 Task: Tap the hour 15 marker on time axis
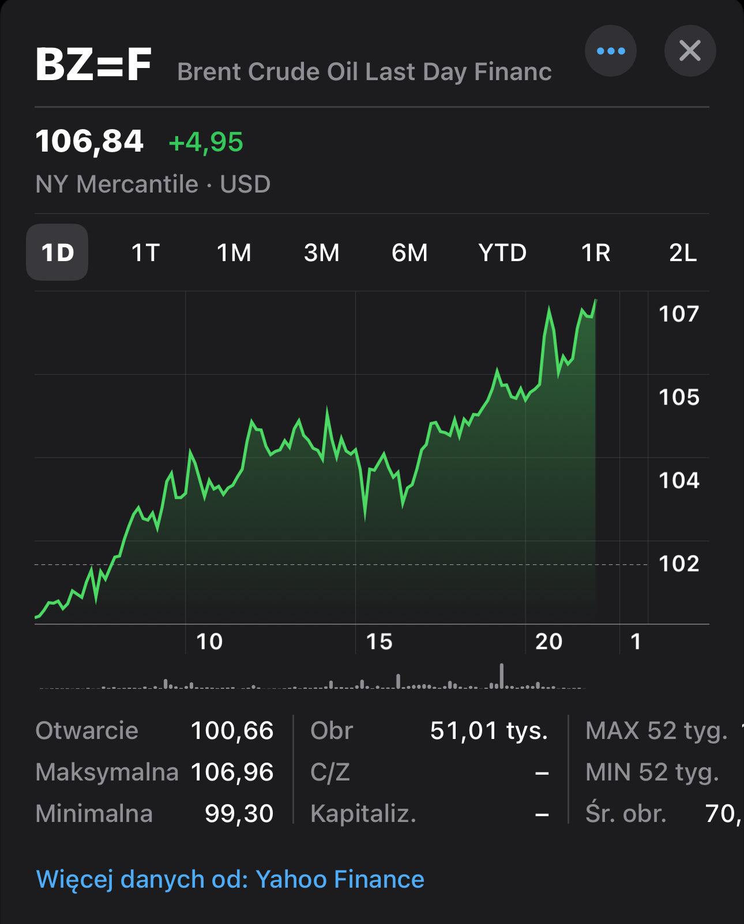(x=379, y=642)
